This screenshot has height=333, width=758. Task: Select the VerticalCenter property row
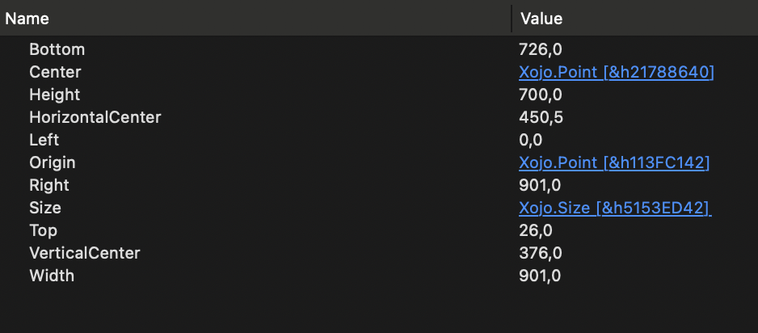379,253
